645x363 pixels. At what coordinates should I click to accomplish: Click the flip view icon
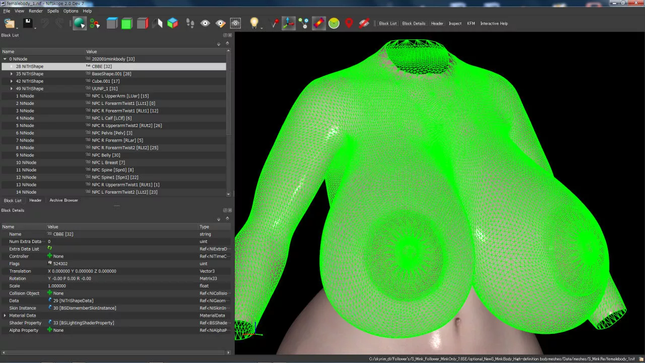click(158, 23)
